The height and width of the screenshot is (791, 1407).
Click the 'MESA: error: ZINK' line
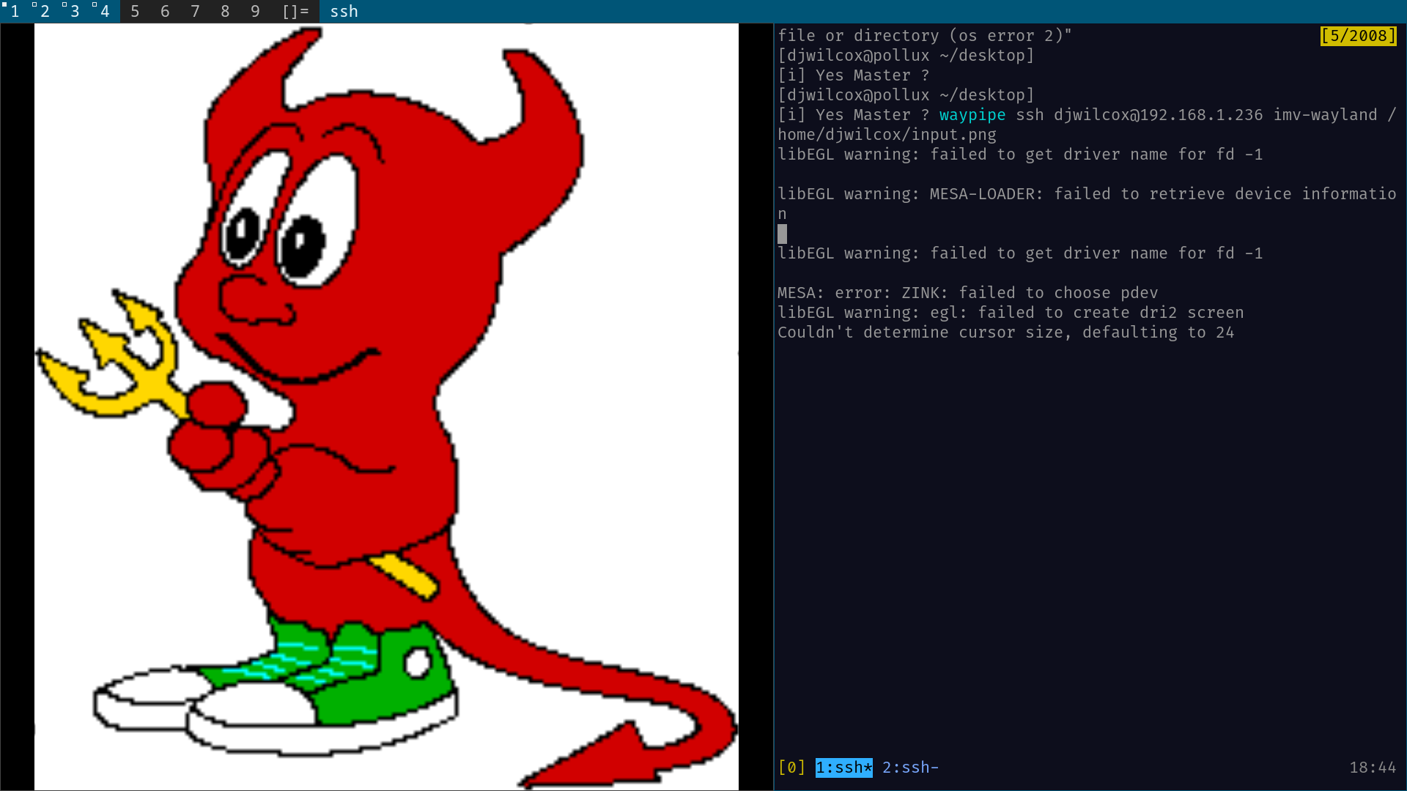pos(967,293)
